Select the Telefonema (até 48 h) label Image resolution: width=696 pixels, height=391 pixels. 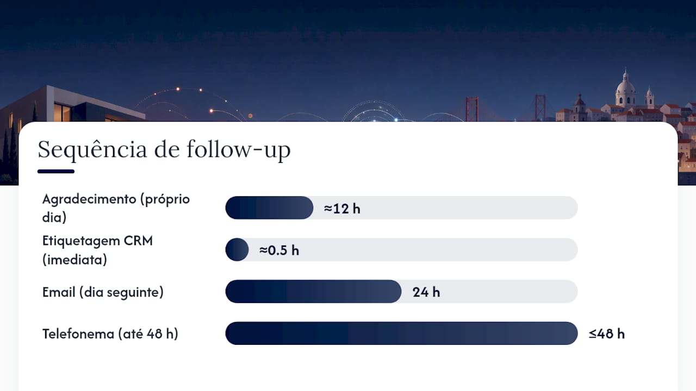pos(110,334)
